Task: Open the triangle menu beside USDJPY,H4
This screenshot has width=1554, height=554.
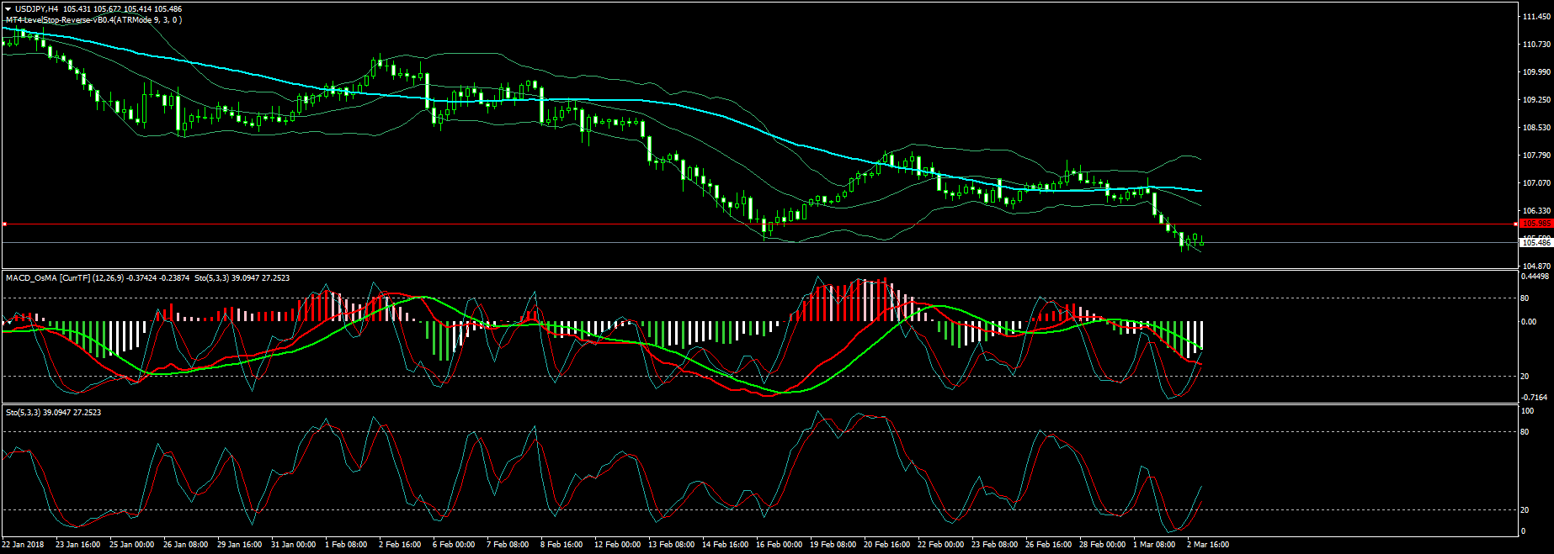Action: (x=8, y=9)
